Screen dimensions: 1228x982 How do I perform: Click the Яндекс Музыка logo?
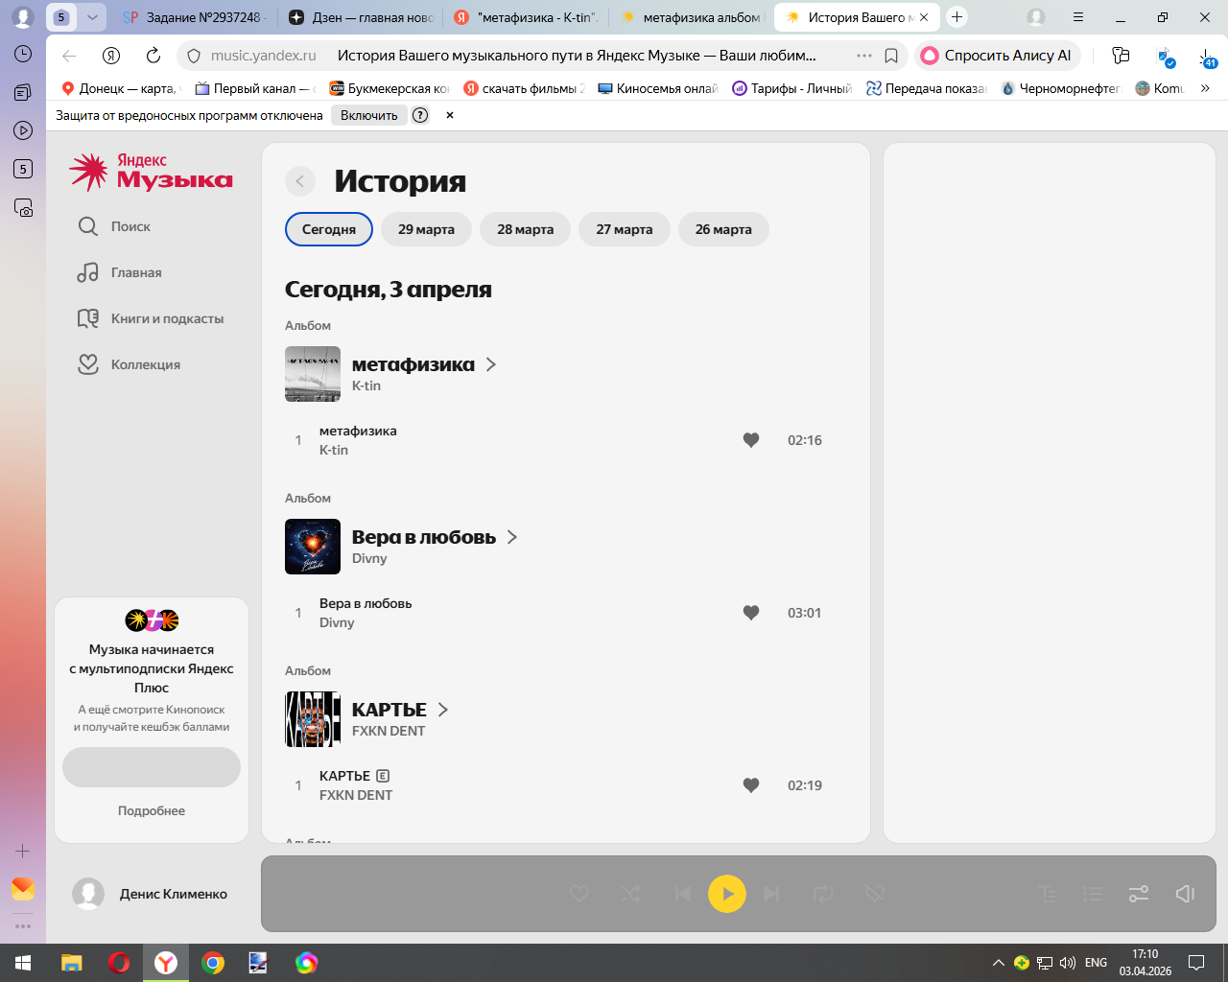tap(151, 172)
